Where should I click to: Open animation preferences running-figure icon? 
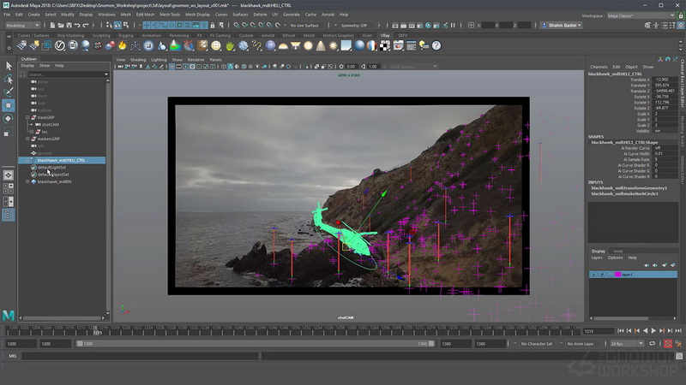click(678, 344)
